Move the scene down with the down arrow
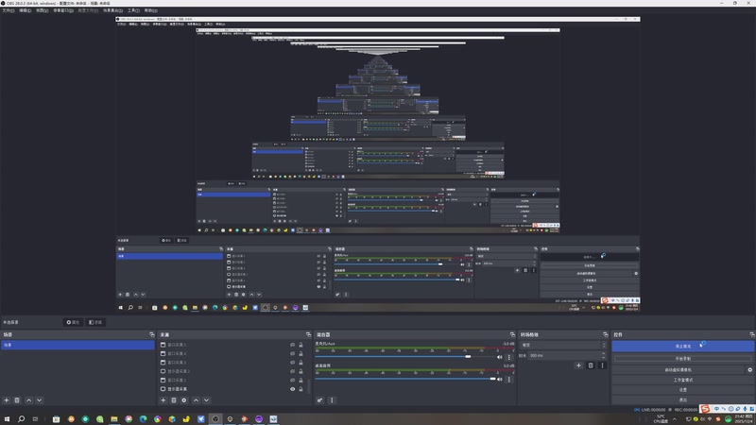This screenshot has width=756, height=425. click(39, 399)
